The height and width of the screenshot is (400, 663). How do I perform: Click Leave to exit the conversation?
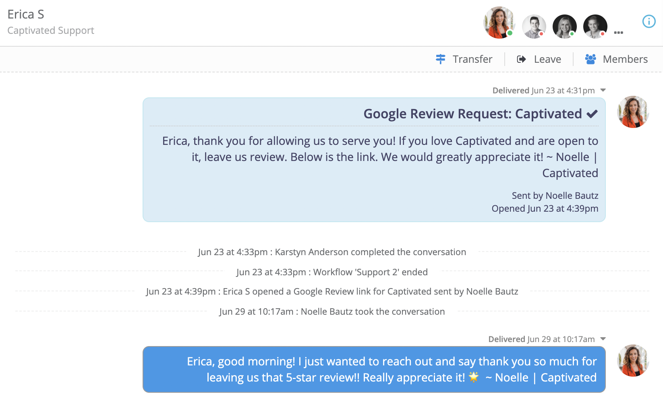pyautogui.click(x=547, y=59)
